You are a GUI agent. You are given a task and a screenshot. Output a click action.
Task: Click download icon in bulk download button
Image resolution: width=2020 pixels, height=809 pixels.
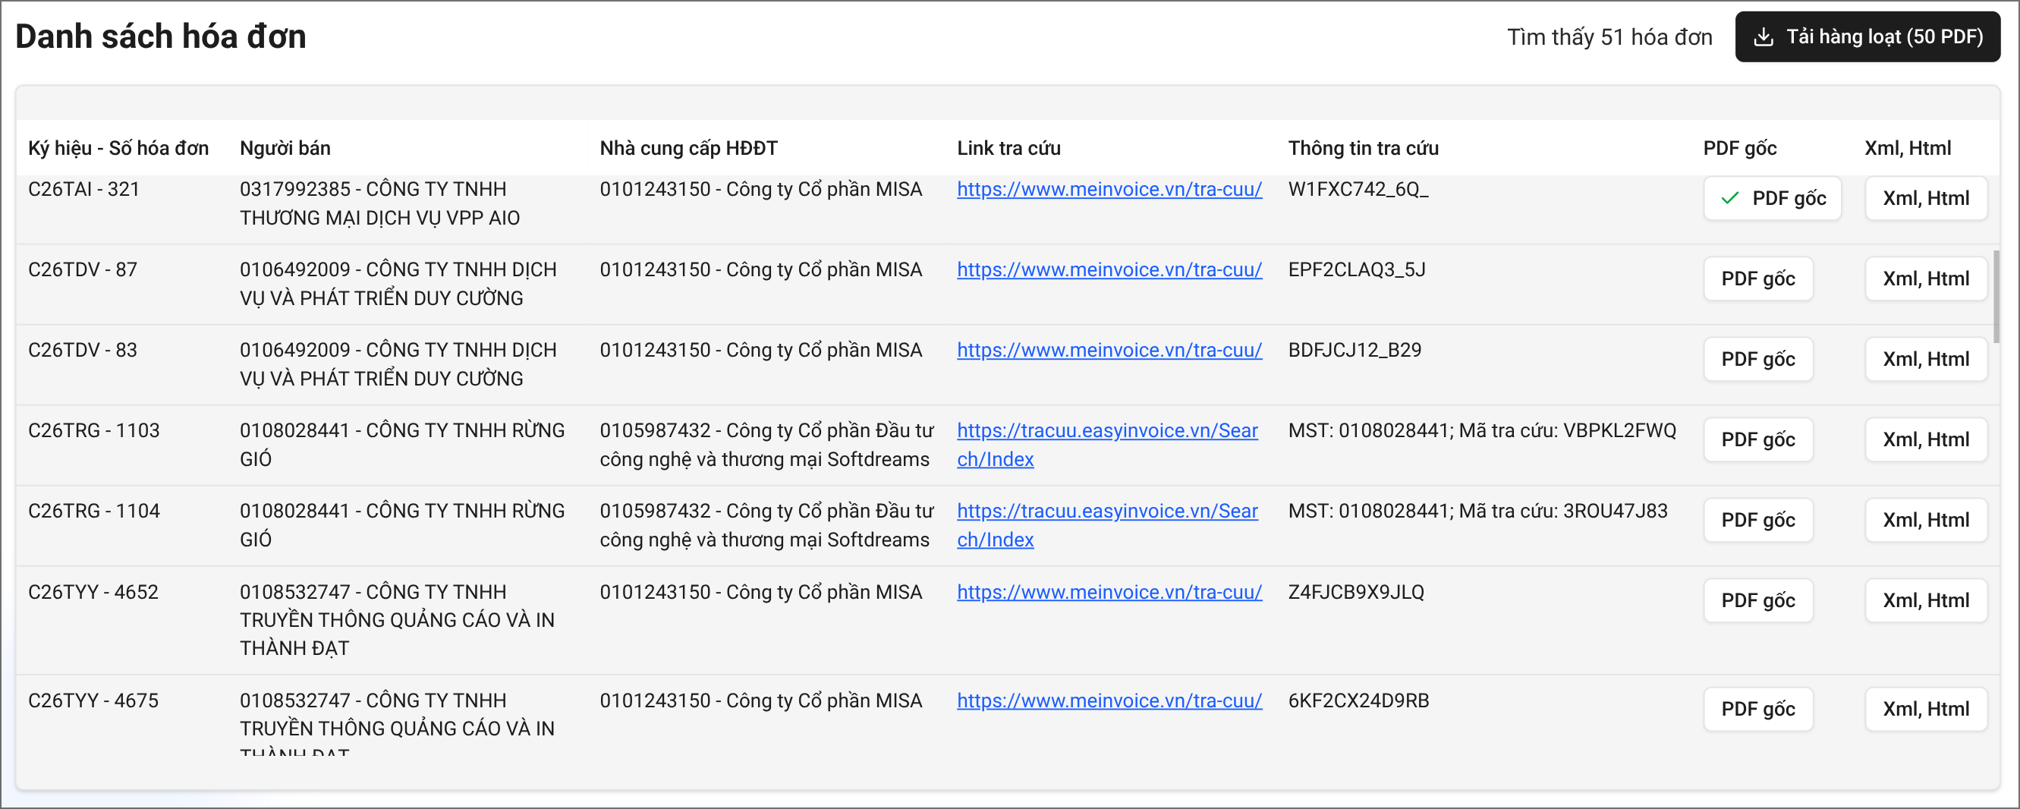(x=1763, y=37)
